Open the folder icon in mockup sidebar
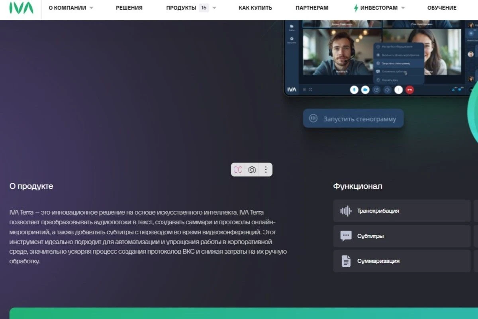 click(x=292, y=26)
